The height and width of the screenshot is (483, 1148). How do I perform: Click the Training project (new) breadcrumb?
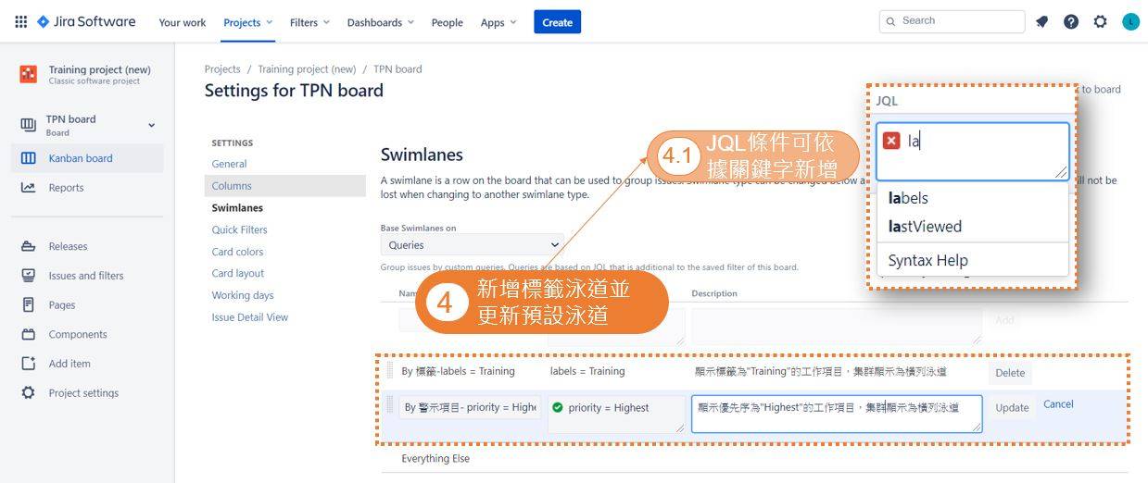pos(307,69)
